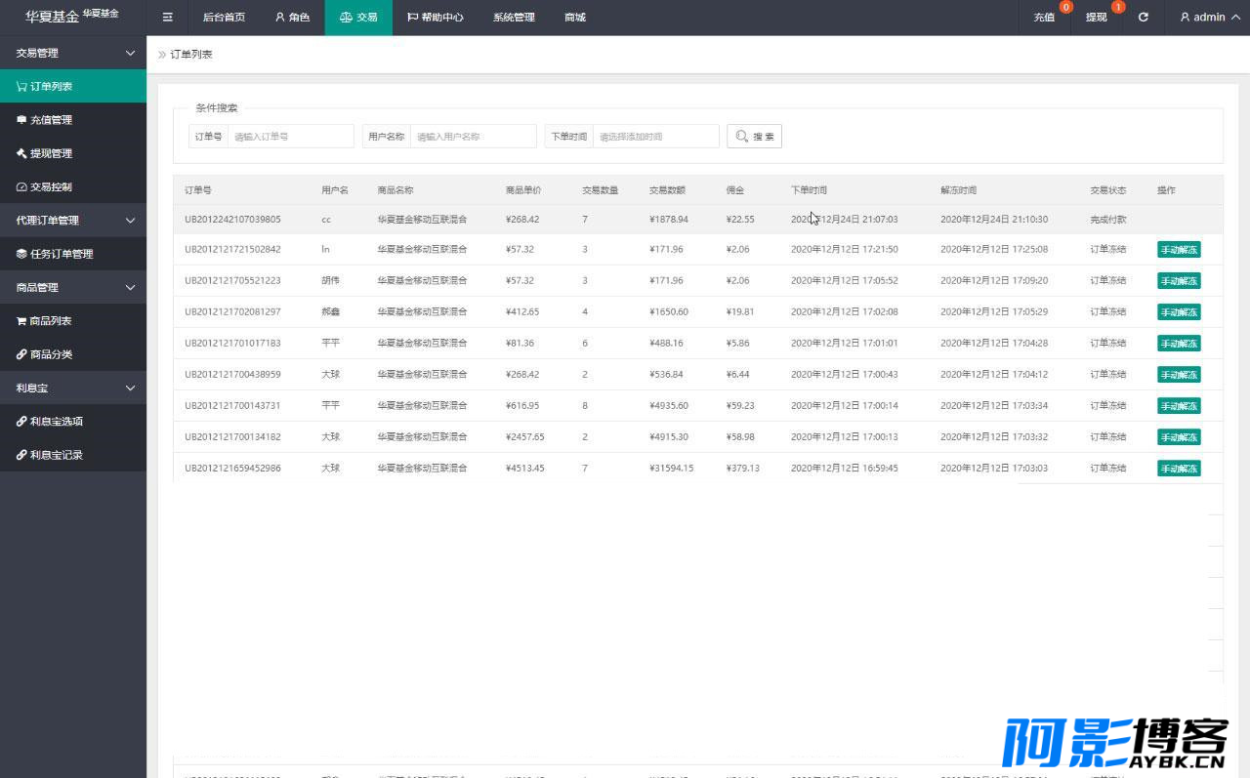The image size is (1250, 778).
Task: Click the person icon on 角色 tab
Action: pyautogui.click(x=280, y=18)
